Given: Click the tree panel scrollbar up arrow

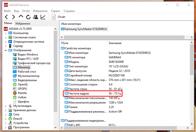Looking at the screenshot, I should tap(56, 29).
